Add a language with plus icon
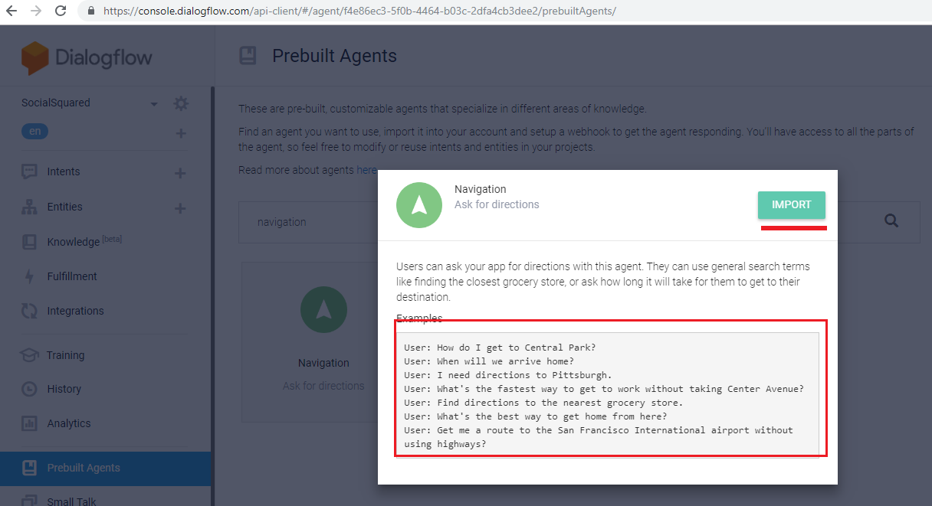The height and width of the screenshot is (506, 932). (181, 133)
